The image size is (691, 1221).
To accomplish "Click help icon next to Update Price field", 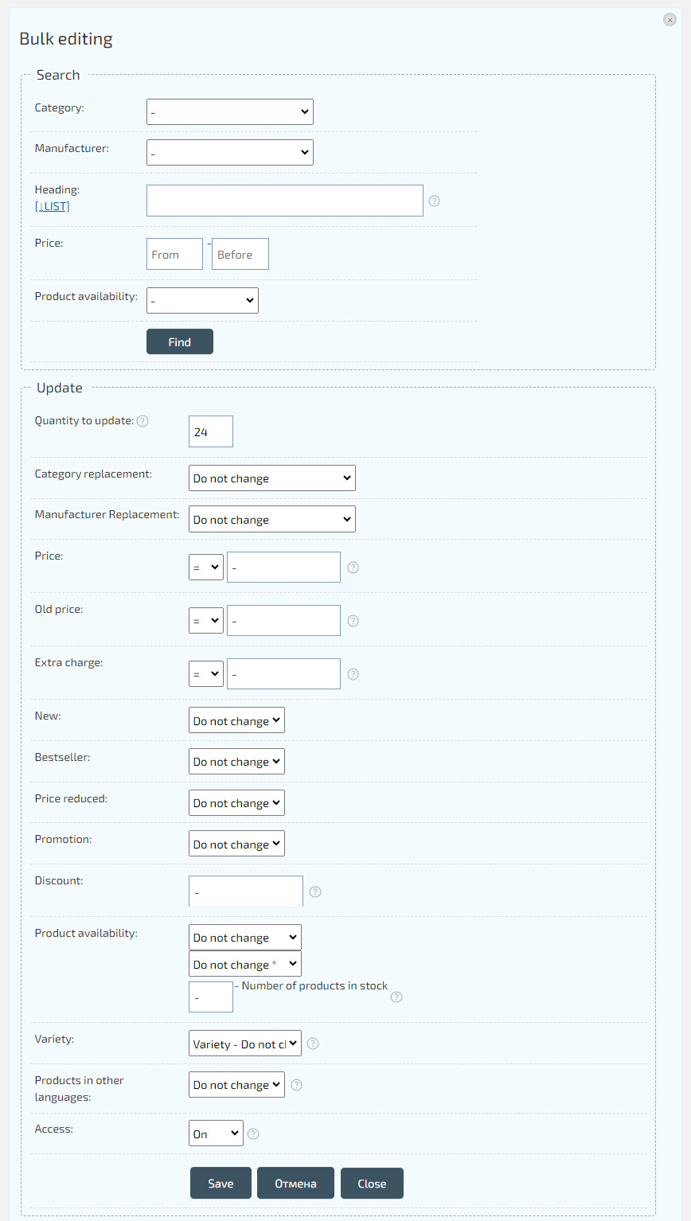I will click(353, 568).
